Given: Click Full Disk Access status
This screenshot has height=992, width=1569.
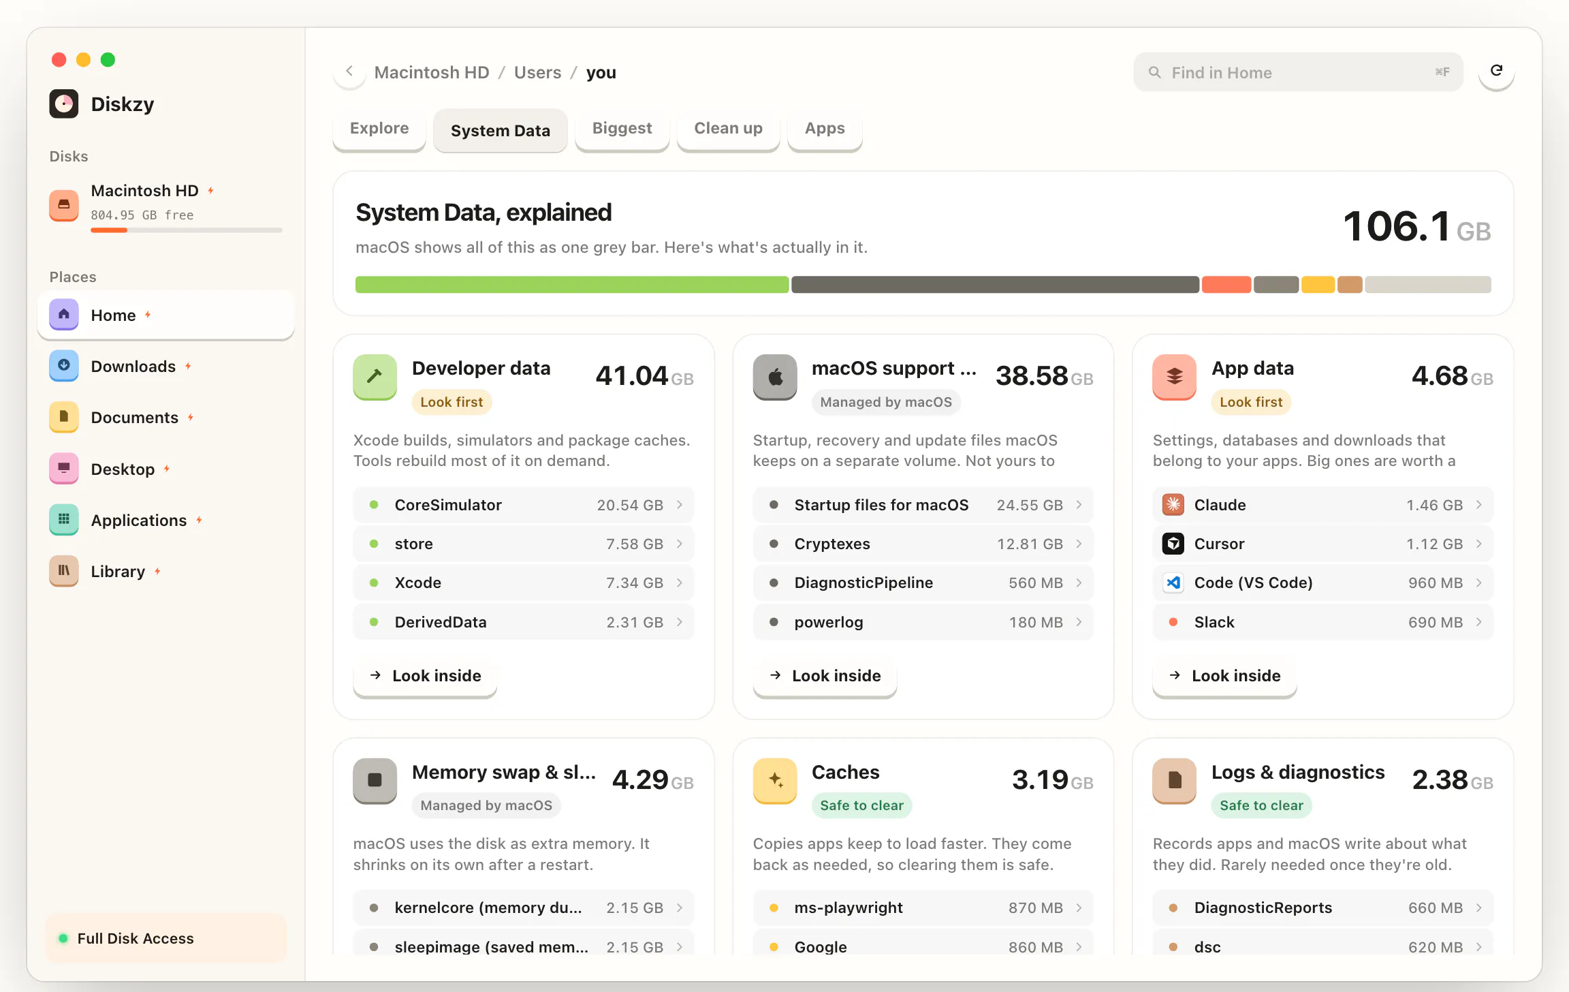Looking at the screenshot, I should coord(166,938).
